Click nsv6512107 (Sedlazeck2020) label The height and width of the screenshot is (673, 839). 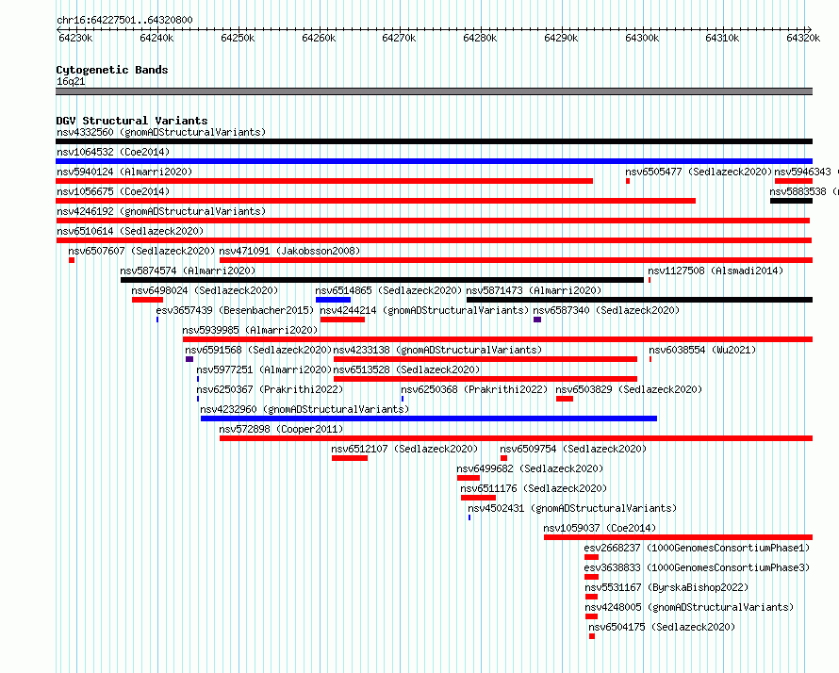click(404, 449)
